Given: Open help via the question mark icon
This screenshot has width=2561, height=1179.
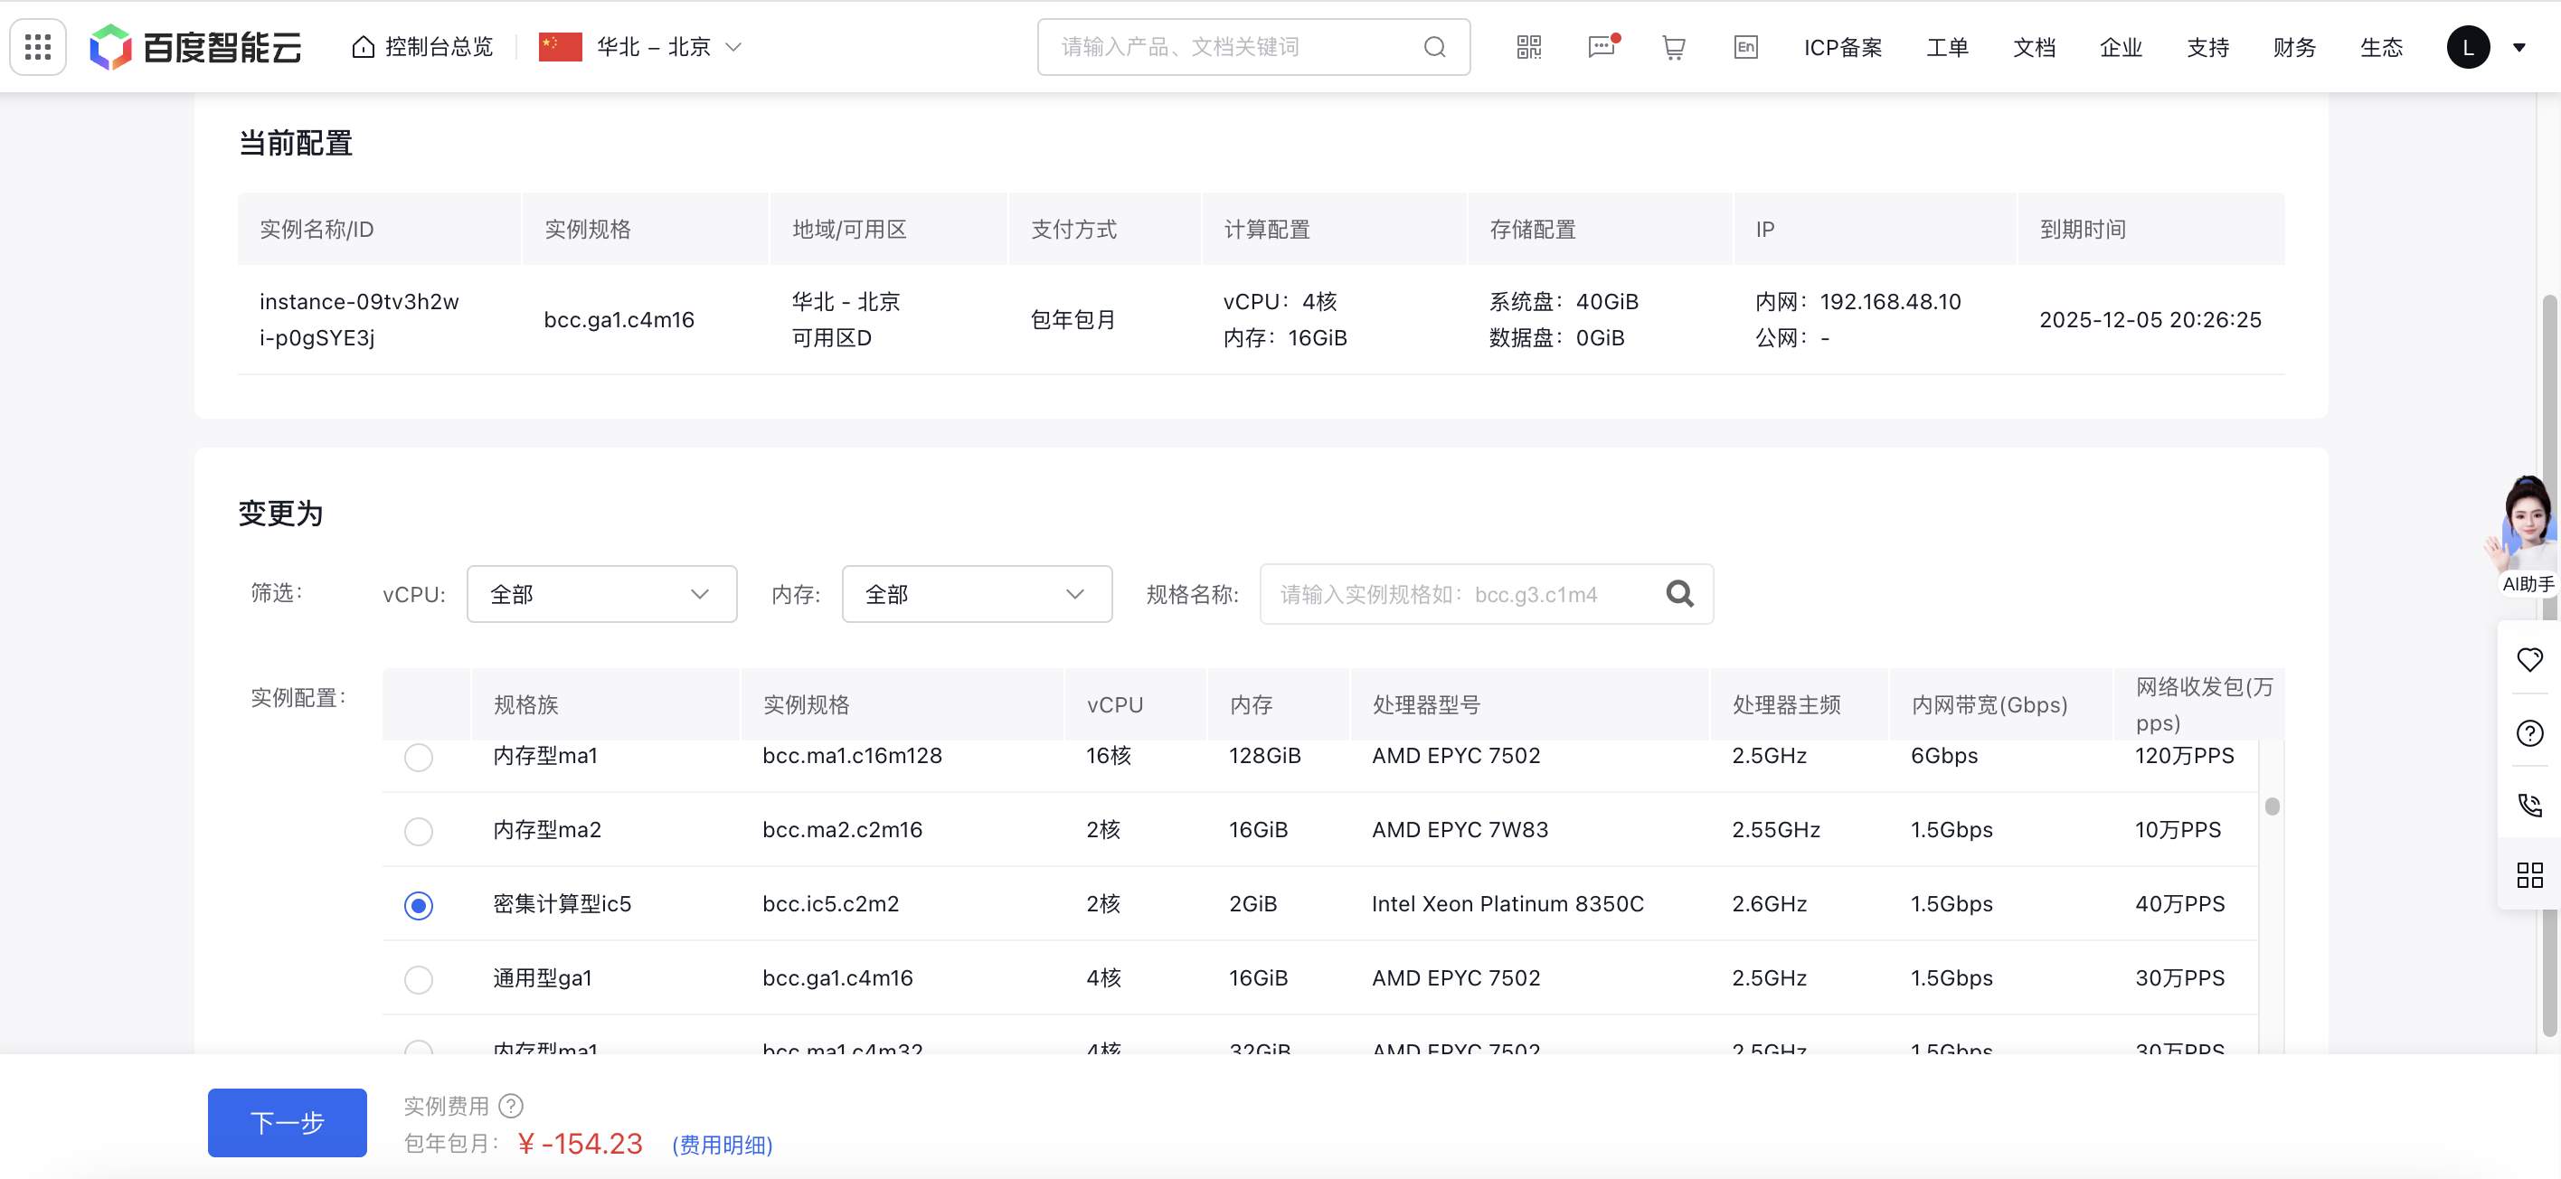Looking at the screenshot, I should (x=2530, y=733).
